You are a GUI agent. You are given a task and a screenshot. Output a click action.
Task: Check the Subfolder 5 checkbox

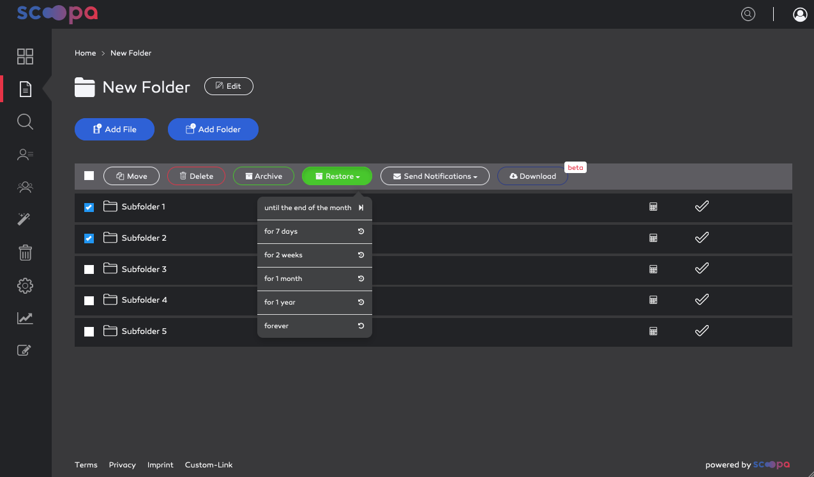(89, 331)
